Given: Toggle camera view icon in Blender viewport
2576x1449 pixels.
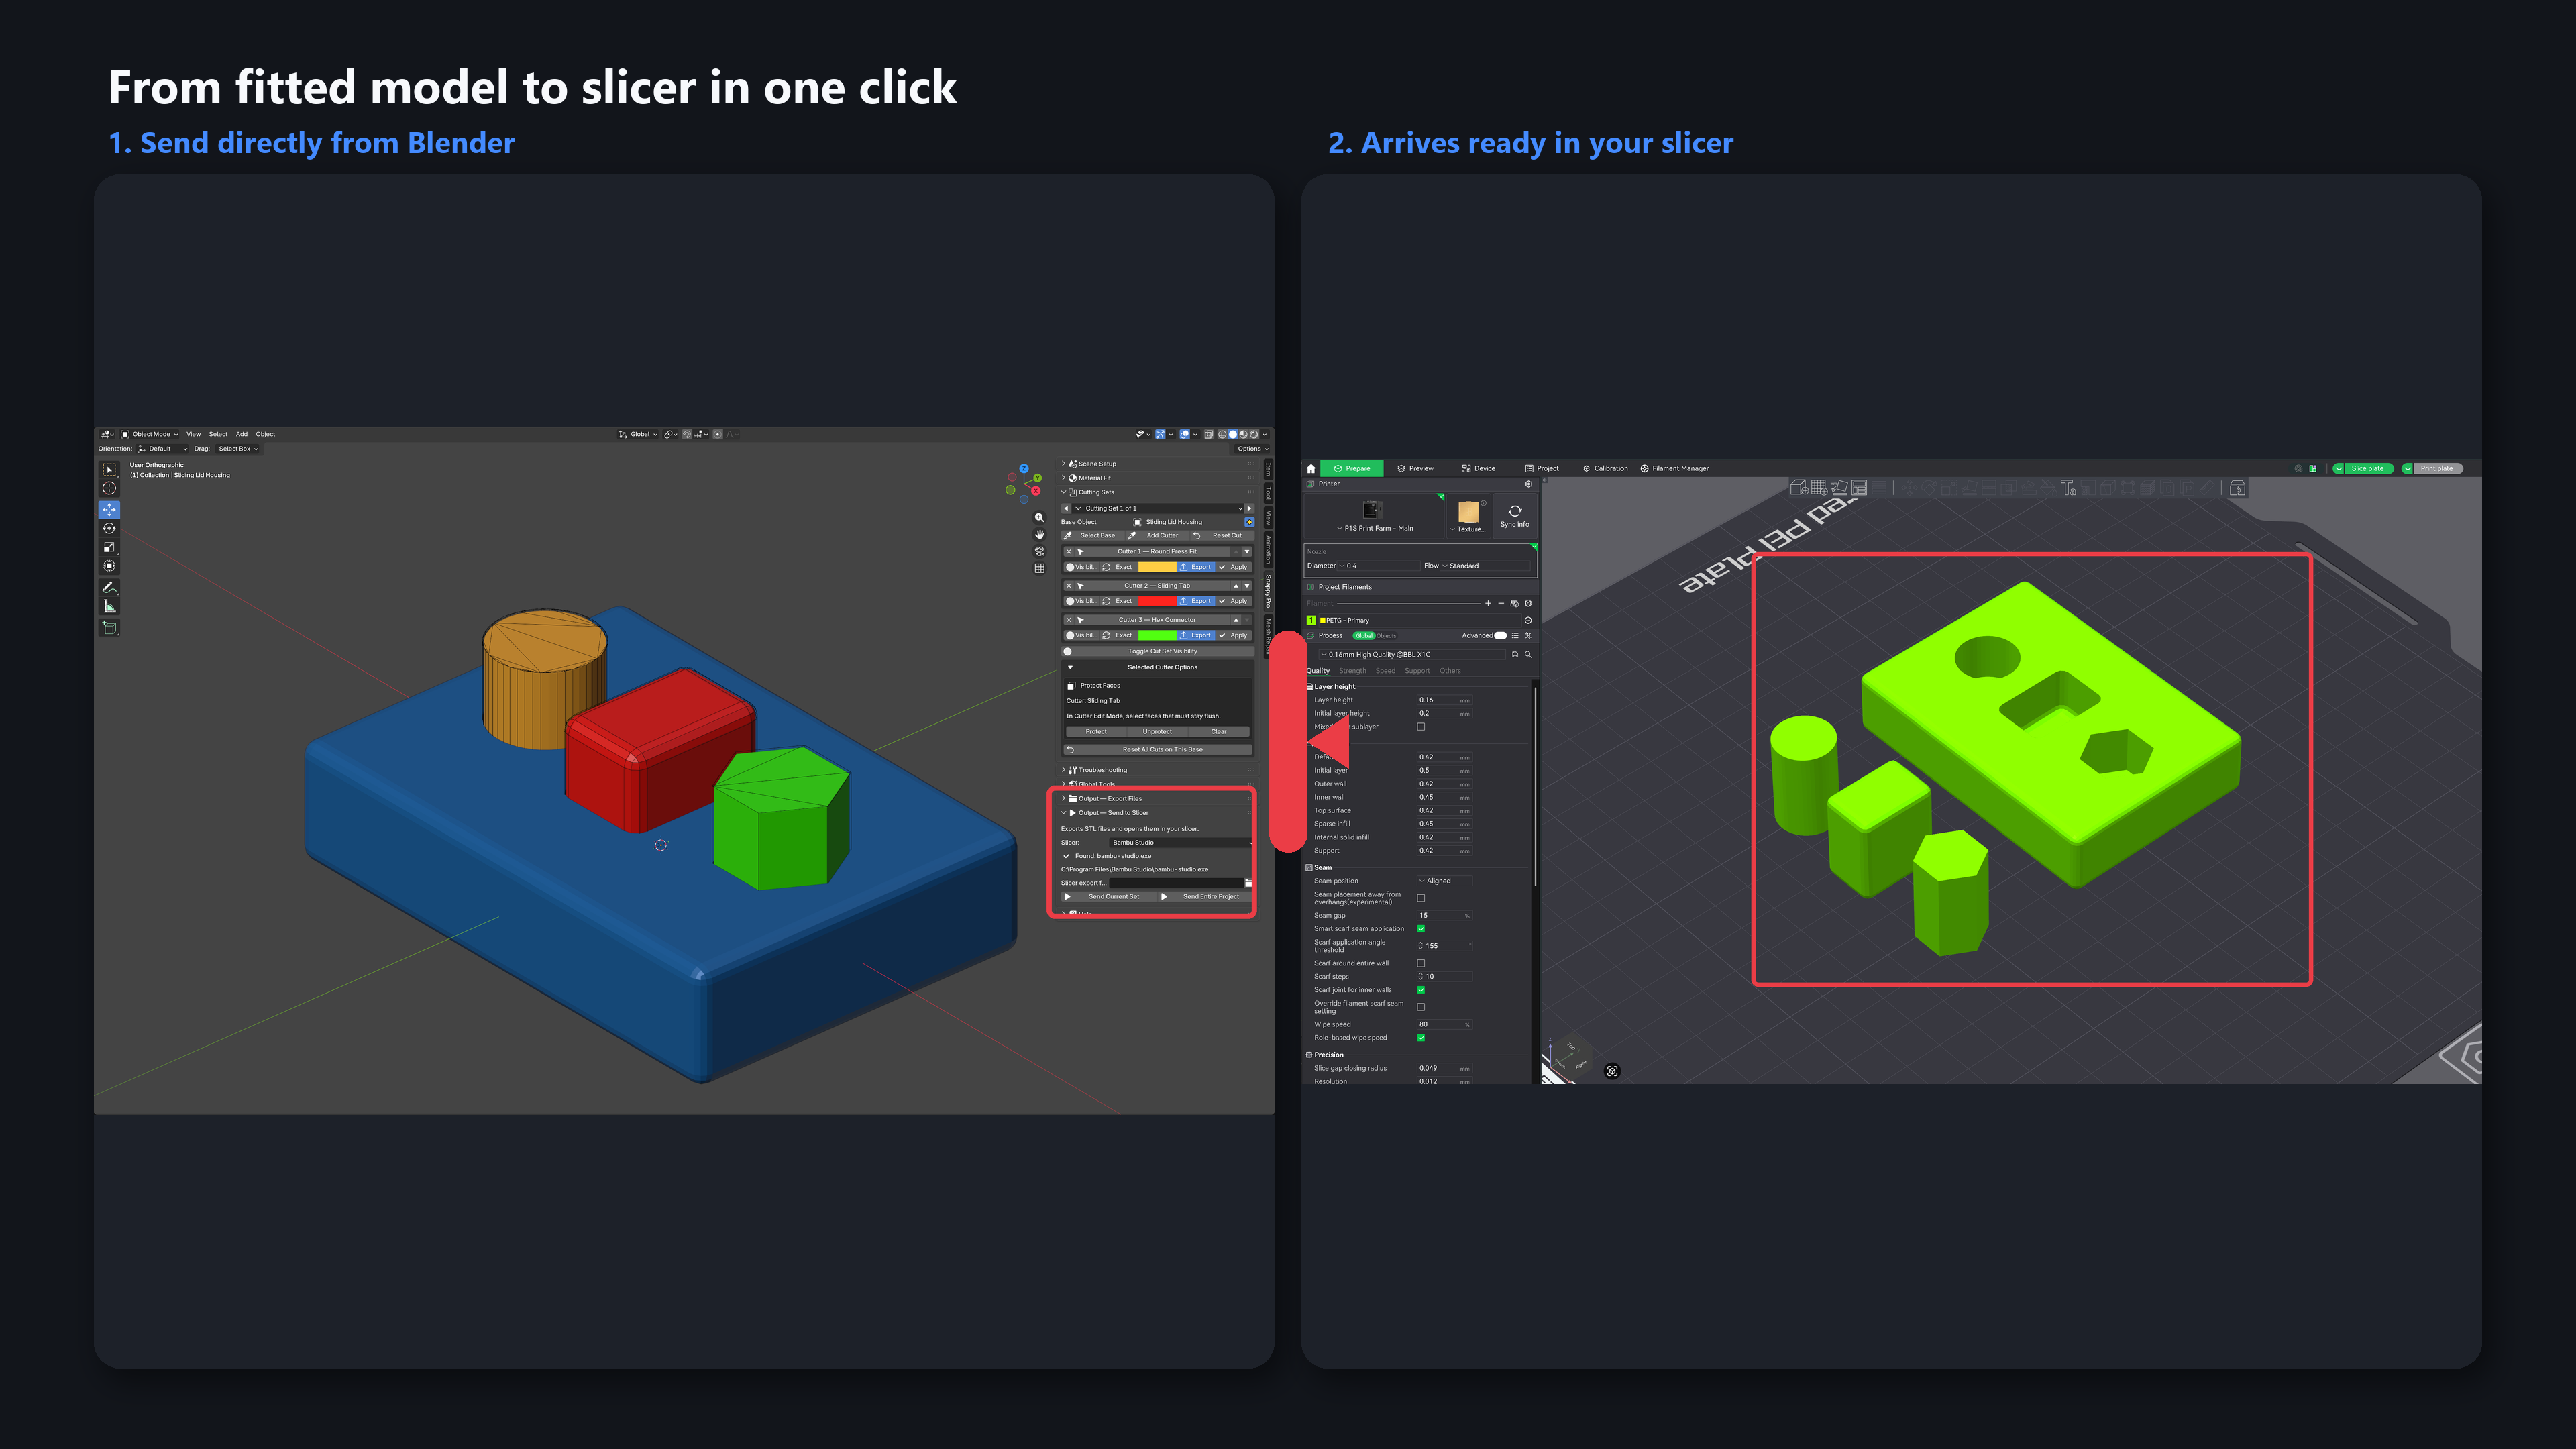Looking at the screenshot, I should click(1039, 552).
